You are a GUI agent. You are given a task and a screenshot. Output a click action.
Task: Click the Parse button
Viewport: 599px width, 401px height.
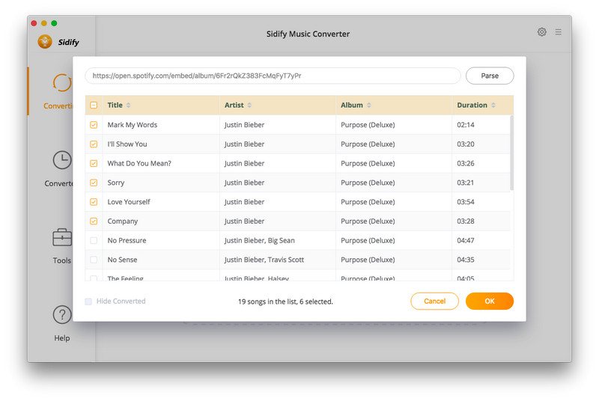tap(490, 76)
